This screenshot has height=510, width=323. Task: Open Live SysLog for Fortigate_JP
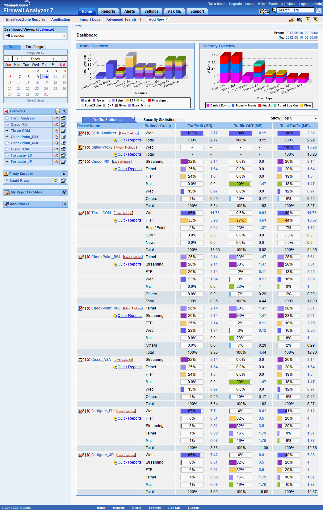click(x=126, y=455)
